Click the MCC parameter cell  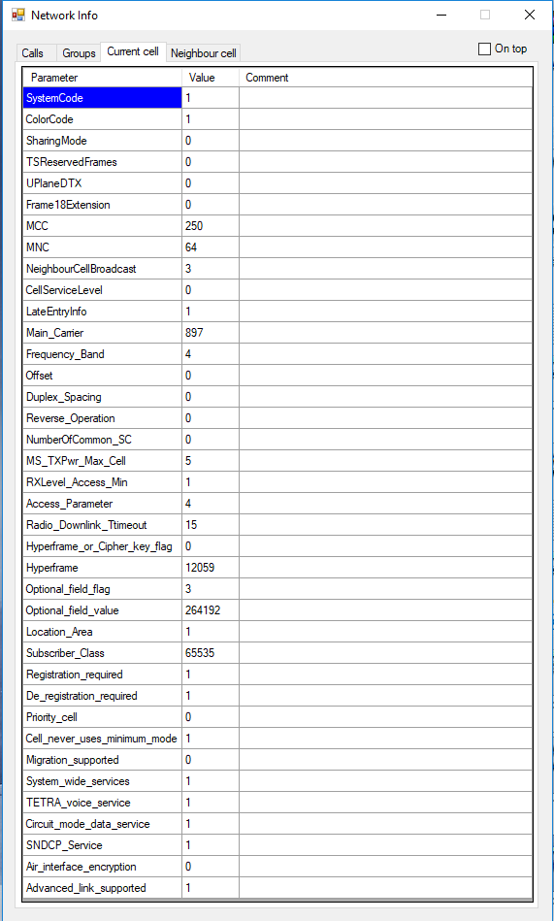click(x=102, y=226)
